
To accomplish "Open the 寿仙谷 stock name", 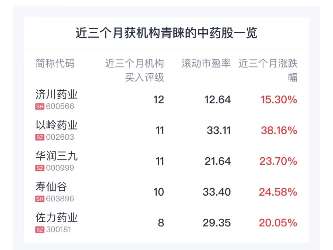I will pos(52,187).
